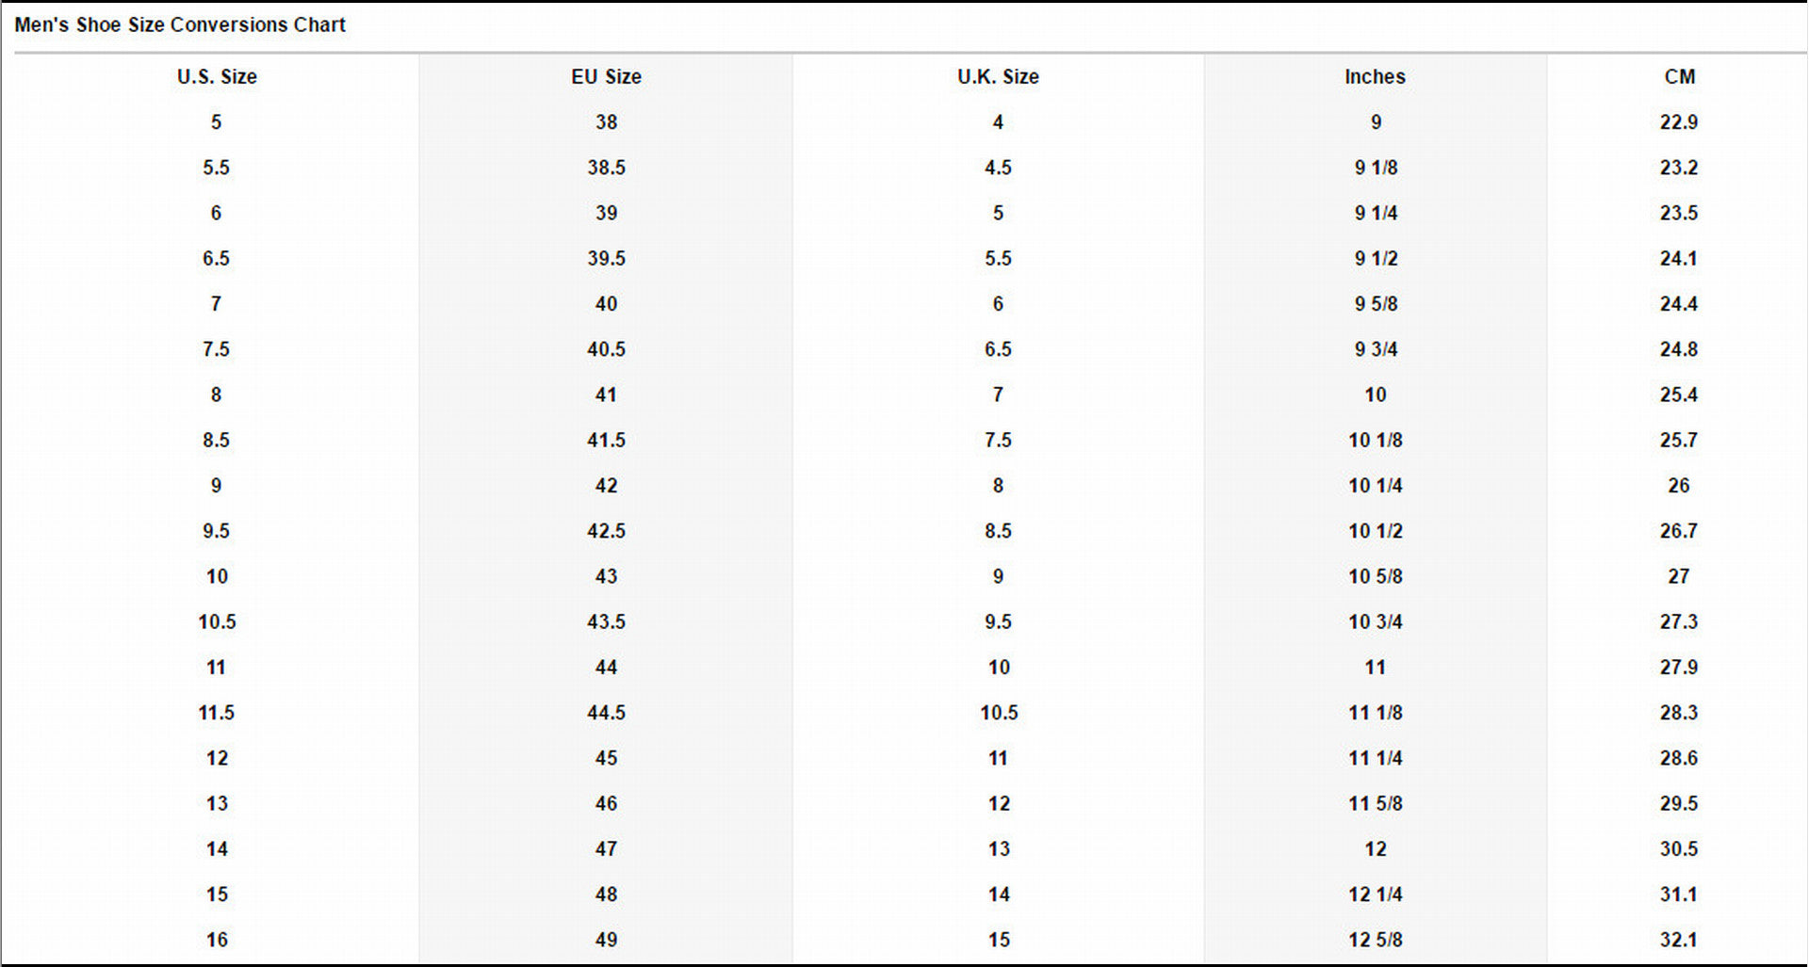Click the 10 3/4 inches cell
This screenshot has width=1809, height=967.
point(1376,622)
